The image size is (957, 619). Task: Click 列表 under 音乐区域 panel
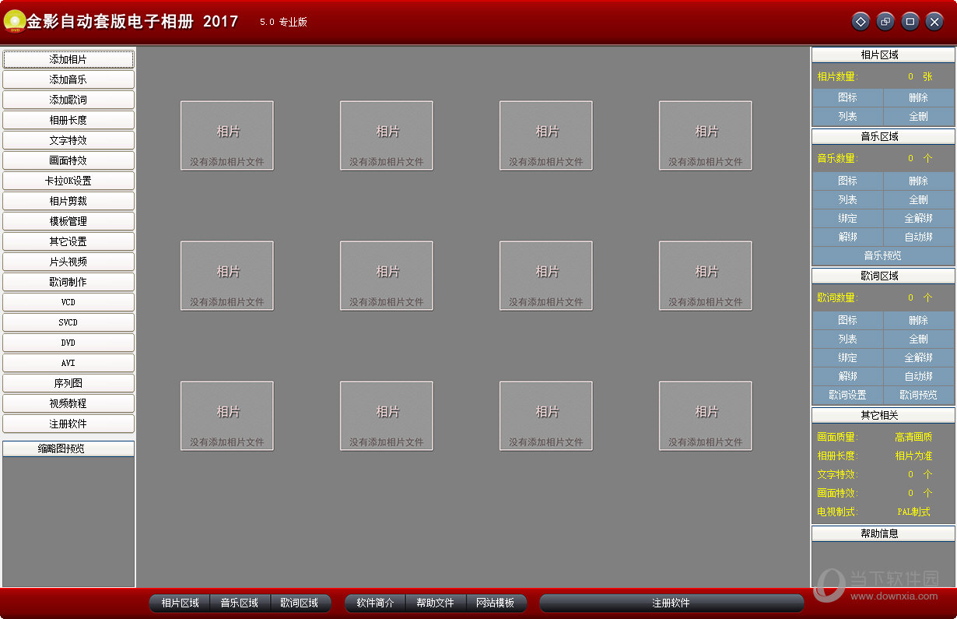tap(848, 199)
